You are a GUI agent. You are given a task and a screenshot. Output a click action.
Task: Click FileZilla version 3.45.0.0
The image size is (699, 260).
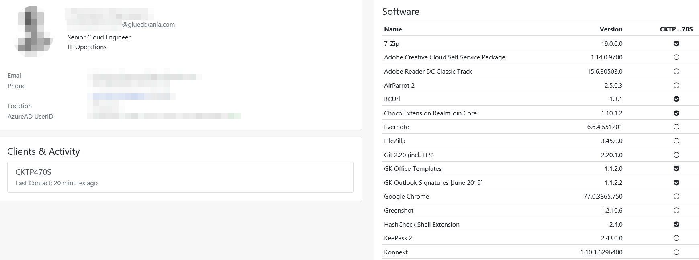[612, 141]
